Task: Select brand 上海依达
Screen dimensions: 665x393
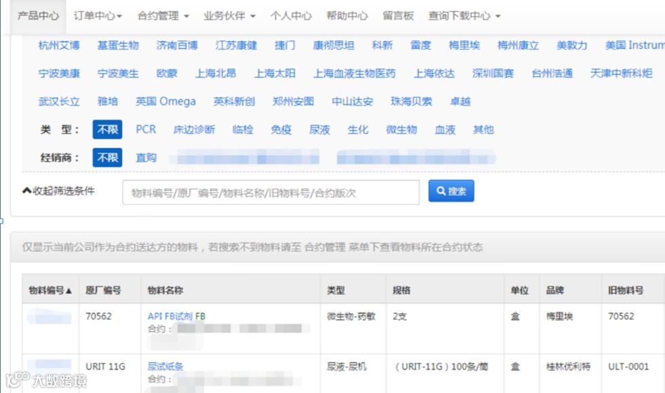Action: pos(434,73)
